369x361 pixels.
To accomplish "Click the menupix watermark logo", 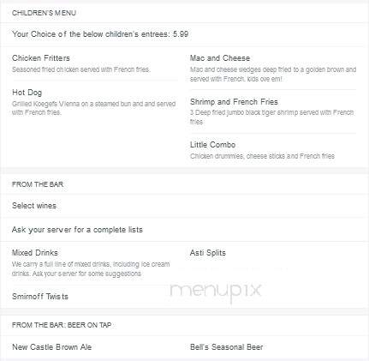I will (216, 291).
